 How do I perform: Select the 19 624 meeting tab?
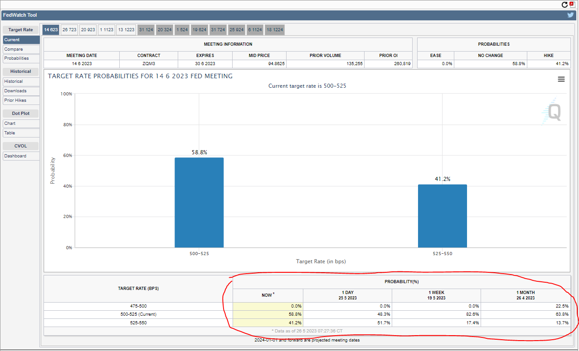(199, 30)
